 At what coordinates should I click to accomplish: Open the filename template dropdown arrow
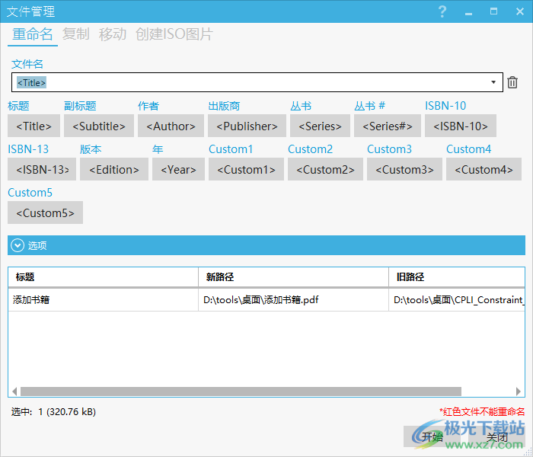point(493,82)
